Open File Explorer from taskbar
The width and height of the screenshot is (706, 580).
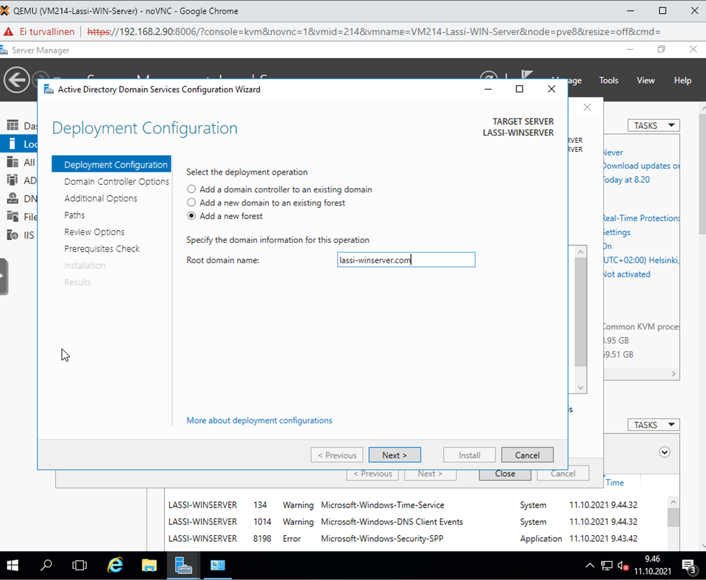click(149, 565)
